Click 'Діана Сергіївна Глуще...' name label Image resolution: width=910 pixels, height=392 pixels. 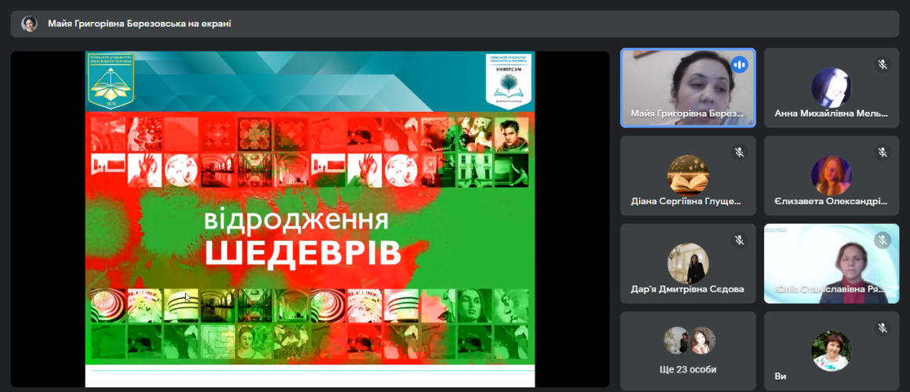pos(686,202)
